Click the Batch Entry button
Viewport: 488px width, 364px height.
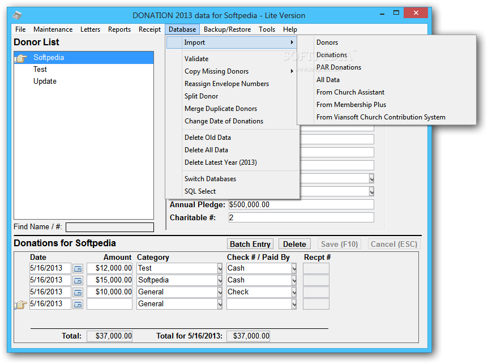click(x=250, y=244)
